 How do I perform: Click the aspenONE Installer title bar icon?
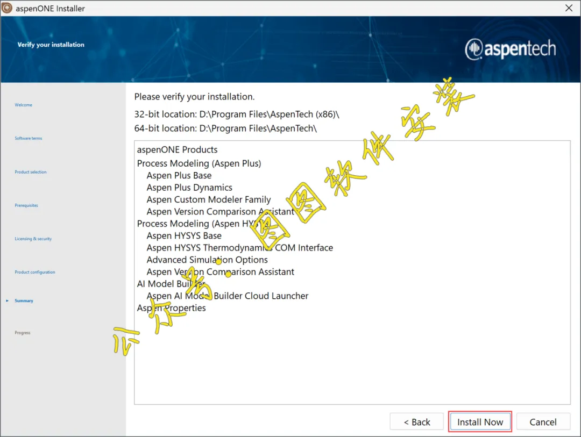pos(7,8)
